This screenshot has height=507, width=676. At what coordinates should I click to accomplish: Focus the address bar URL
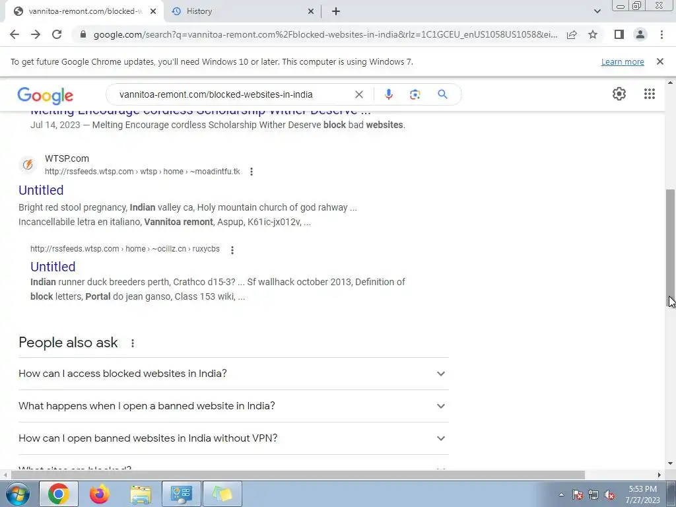(x=325, y=34)
